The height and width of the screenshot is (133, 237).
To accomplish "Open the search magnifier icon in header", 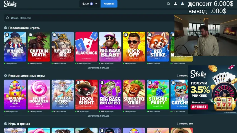I will coord(168,4).
